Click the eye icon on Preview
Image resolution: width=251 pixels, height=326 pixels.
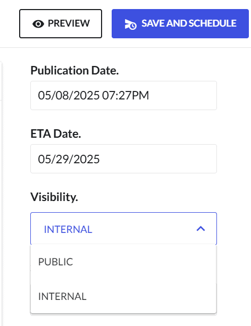(38, 24)
